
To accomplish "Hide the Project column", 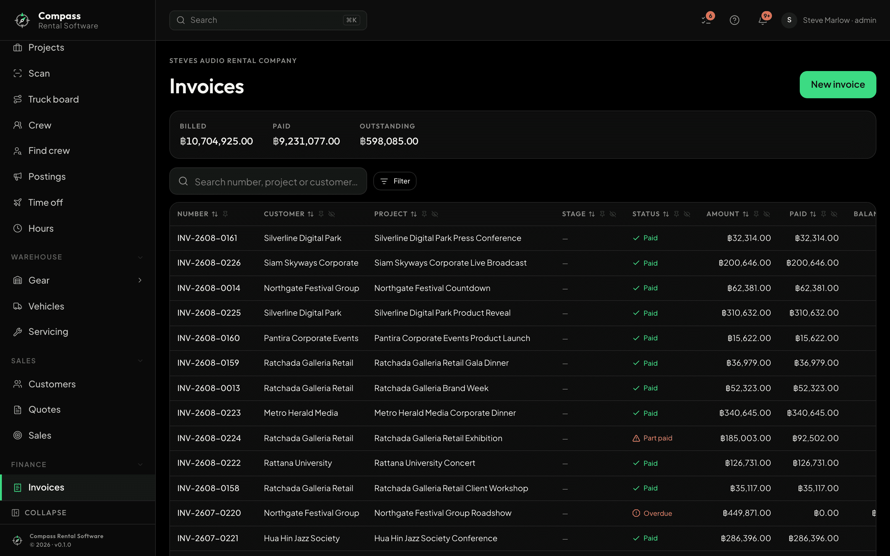I will pyautogui.click(x=435, y=214).
